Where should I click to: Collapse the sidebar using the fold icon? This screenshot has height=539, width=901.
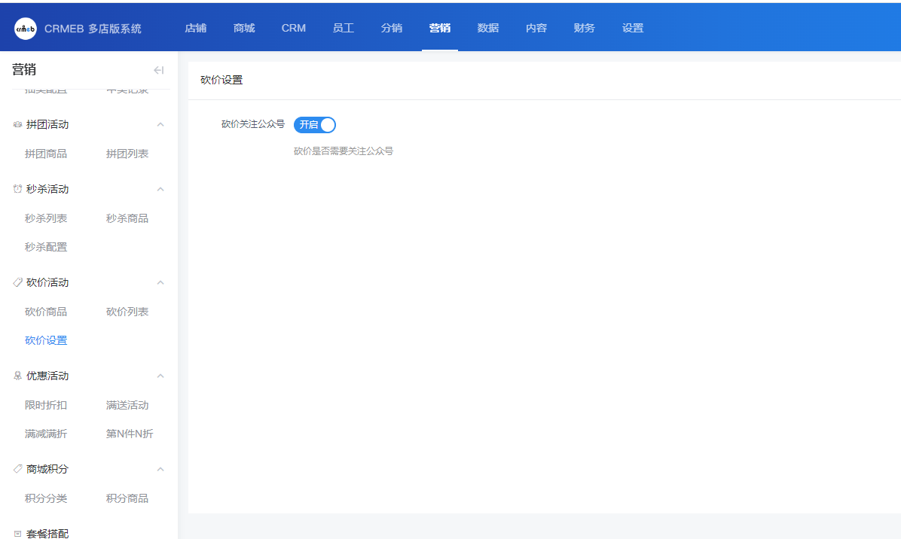click(158, 70)
